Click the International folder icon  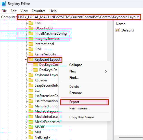coord(31,44)
